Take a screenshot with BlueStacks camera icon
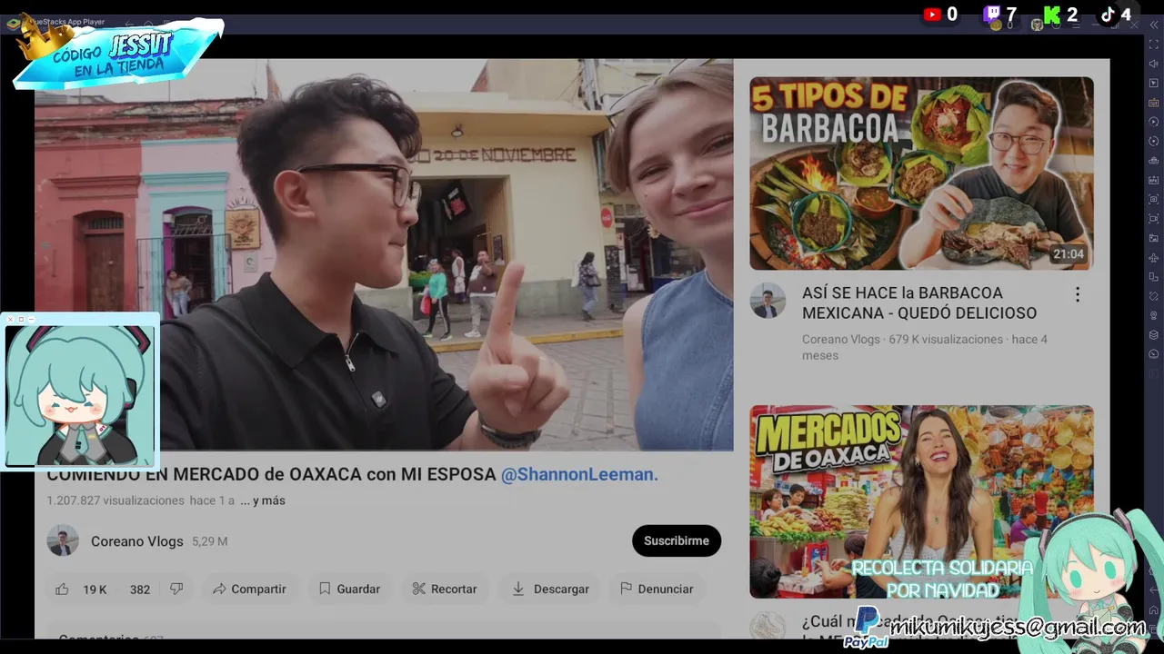Viewport: 1164px width, 654px height. point(1154,199)
